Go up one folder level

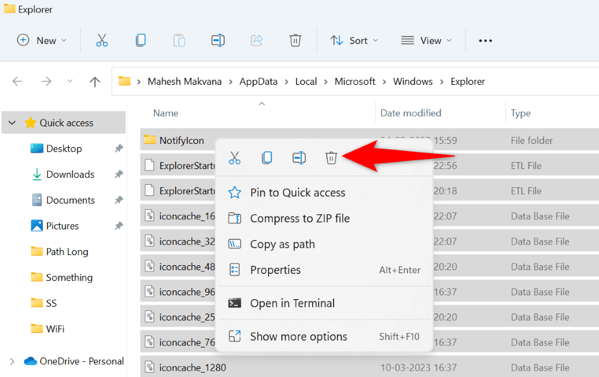(95, 82)
